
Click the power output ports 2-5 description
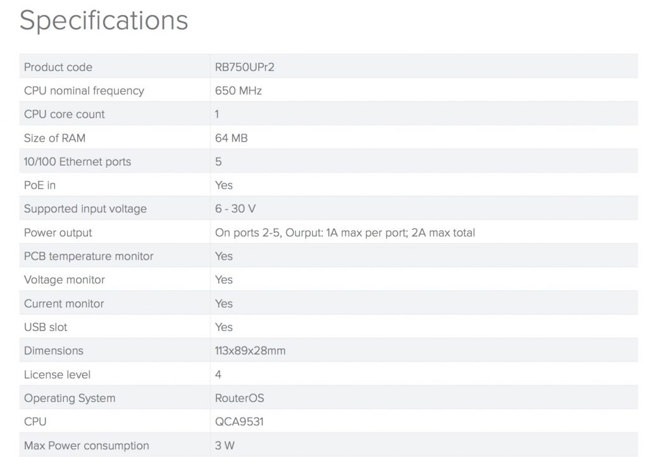pyautogui.click(x=345, y=233)
